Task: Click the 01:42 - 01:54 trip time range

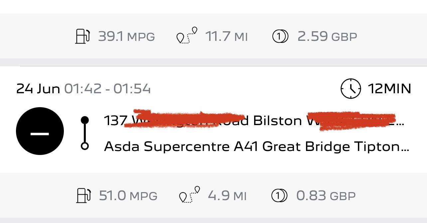Action: pos(107,89)
